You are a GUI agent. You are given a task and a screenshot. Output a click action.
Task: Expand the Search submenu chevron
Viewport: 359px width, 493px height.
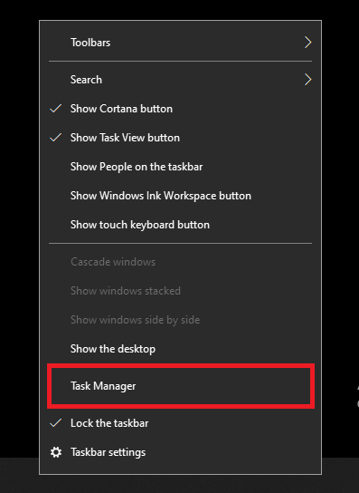coord(307,79)
